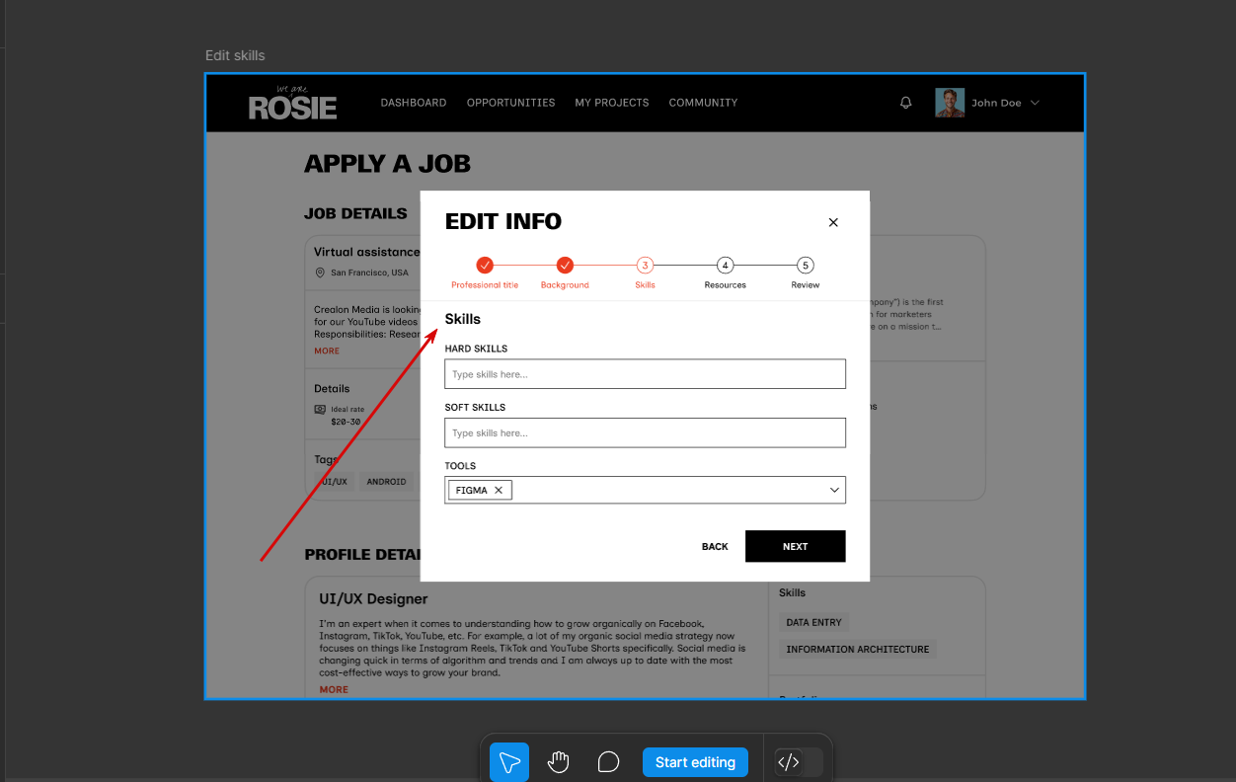Click the ANDROID tag
This screenshot has height=782, width=1236.
click(386, 482)
